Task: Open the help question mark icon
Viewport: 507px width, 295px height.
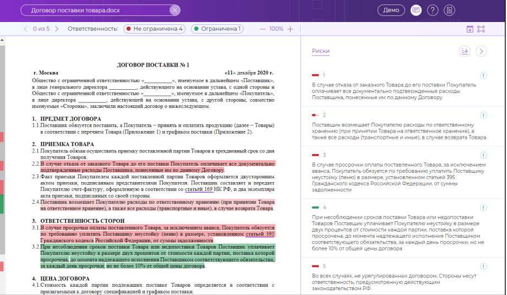Action: tap(433, 10)
